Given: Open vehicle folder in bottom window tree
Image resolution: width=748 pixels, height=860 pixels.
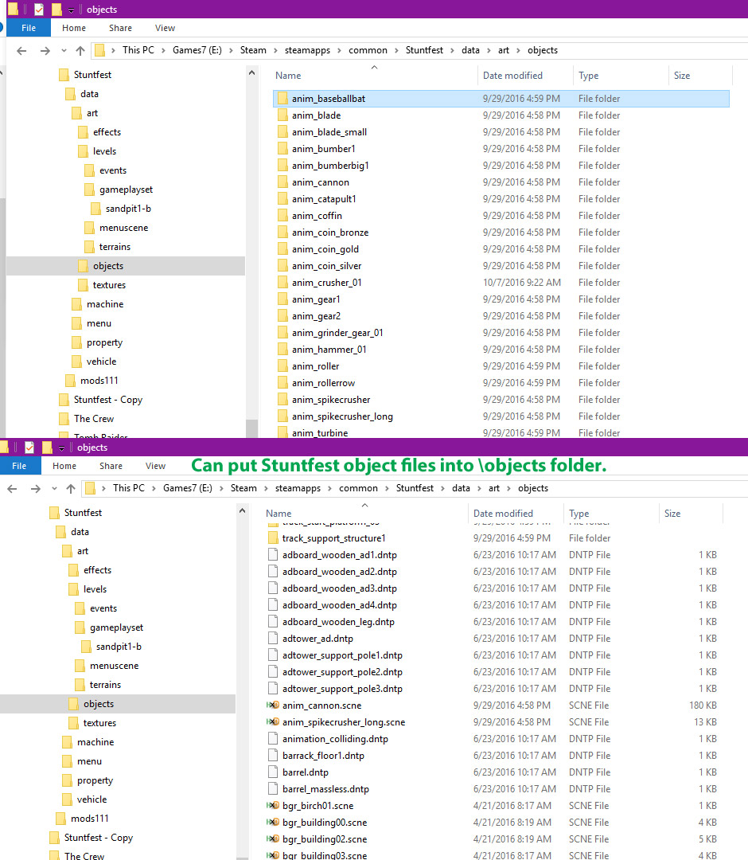Looking at the screenshot, I should (x=92, y=799).
